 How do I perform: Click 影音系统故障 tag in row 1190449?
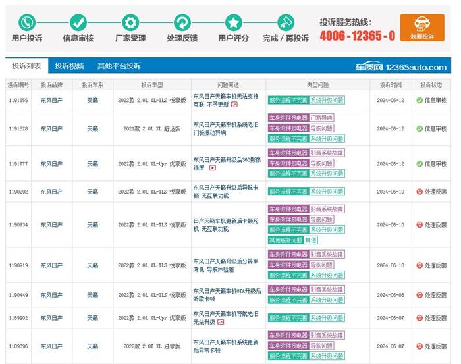(327, 290)
